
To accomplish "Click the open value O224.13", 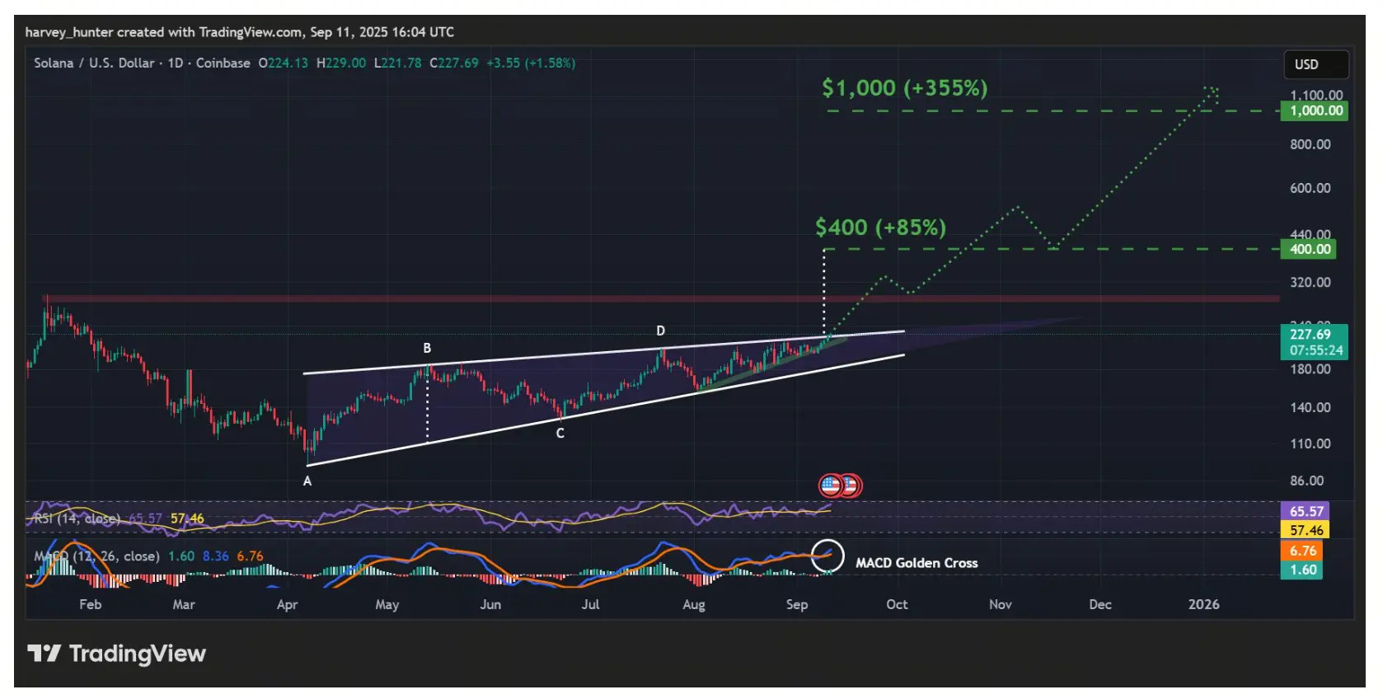I will (283, 63).
